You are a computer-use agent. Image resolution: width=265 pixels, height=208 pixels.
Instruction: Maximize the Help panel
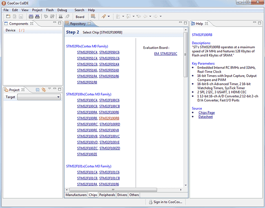coord(259,23)
